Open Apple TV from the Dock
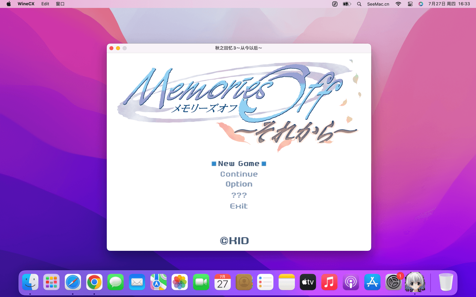The width and height of the screenshot is (476, 297). coord(308,282)
